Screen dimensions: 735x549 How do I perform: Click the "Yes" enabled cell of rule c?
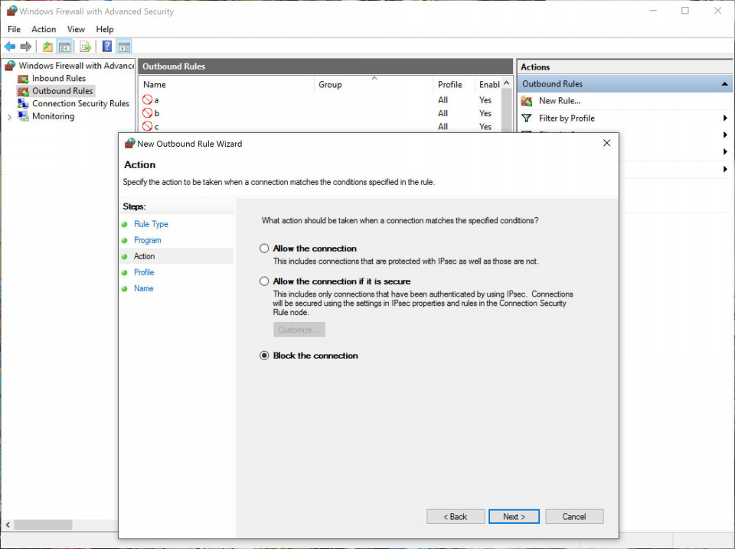coord(485,126)
